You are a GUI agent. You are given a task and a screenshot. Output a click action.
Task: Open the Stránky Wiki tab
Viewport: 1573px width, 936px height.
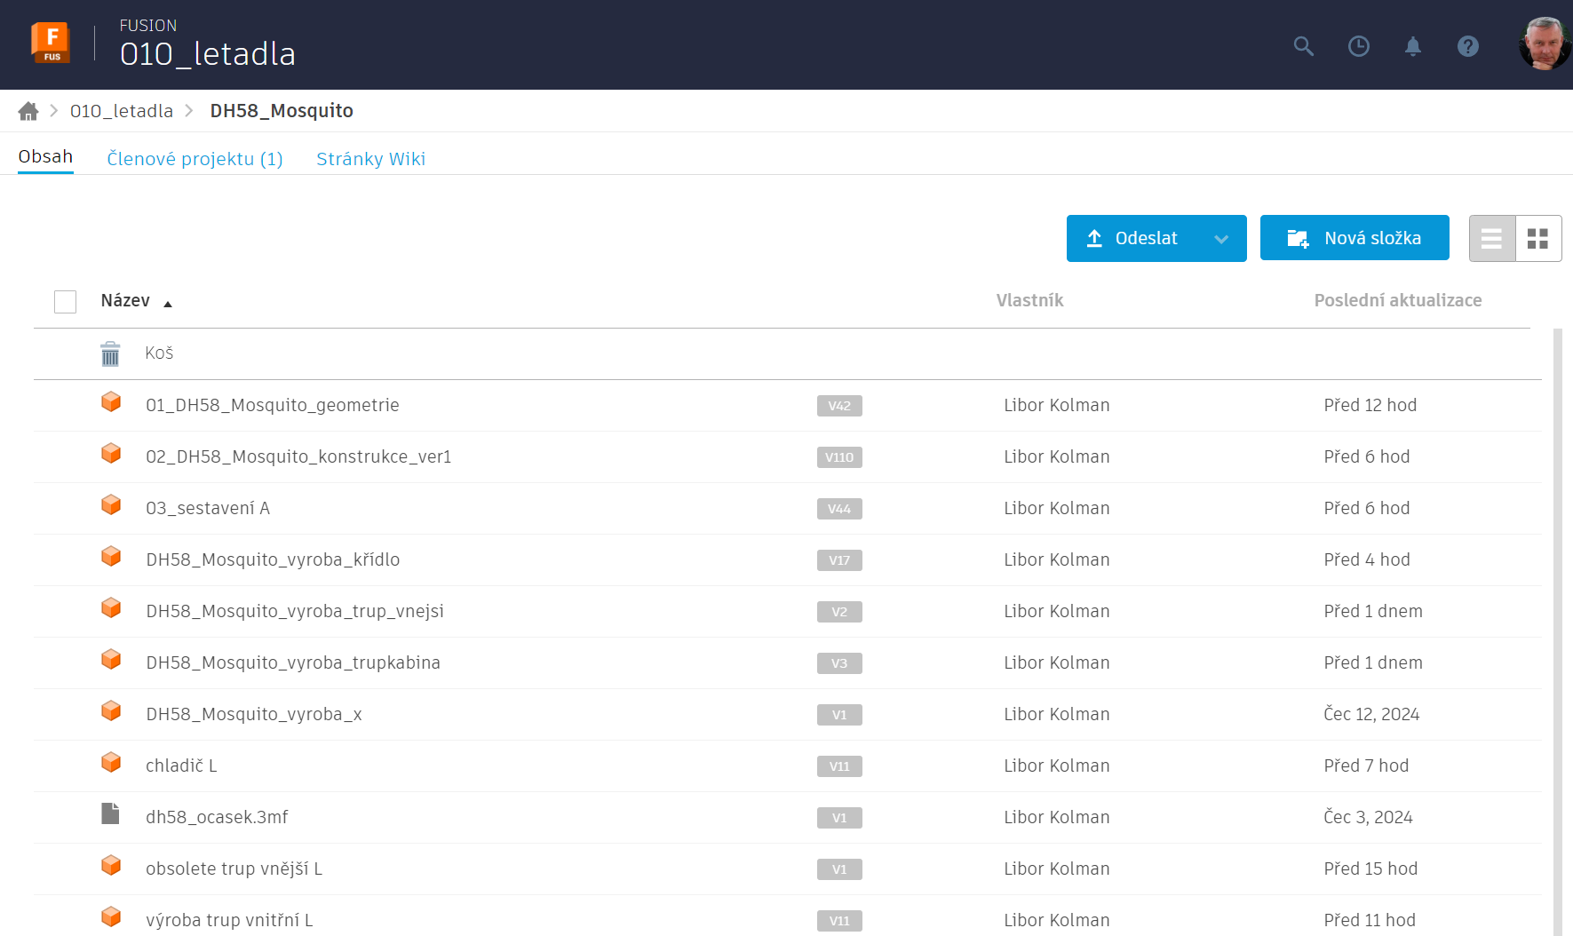coord(370,159)
